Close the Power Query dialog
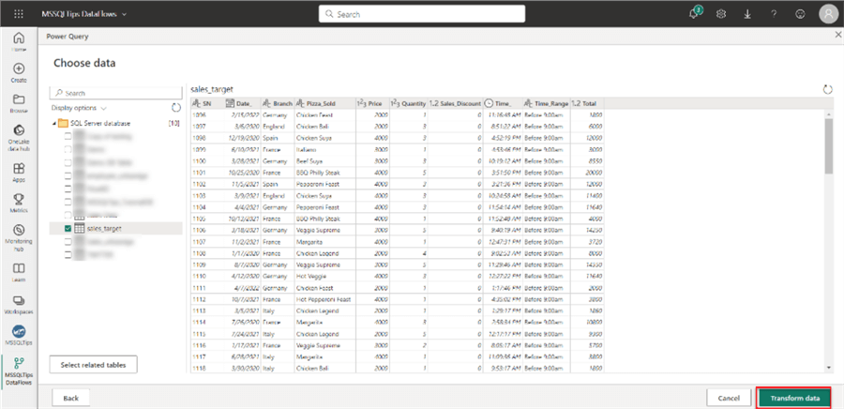 pyautogui.click(x=837, y=36)
